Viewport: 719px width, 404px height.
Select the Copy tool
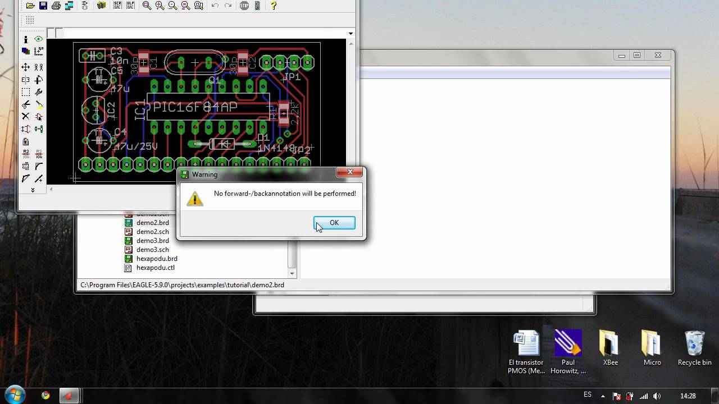(39, 67)
